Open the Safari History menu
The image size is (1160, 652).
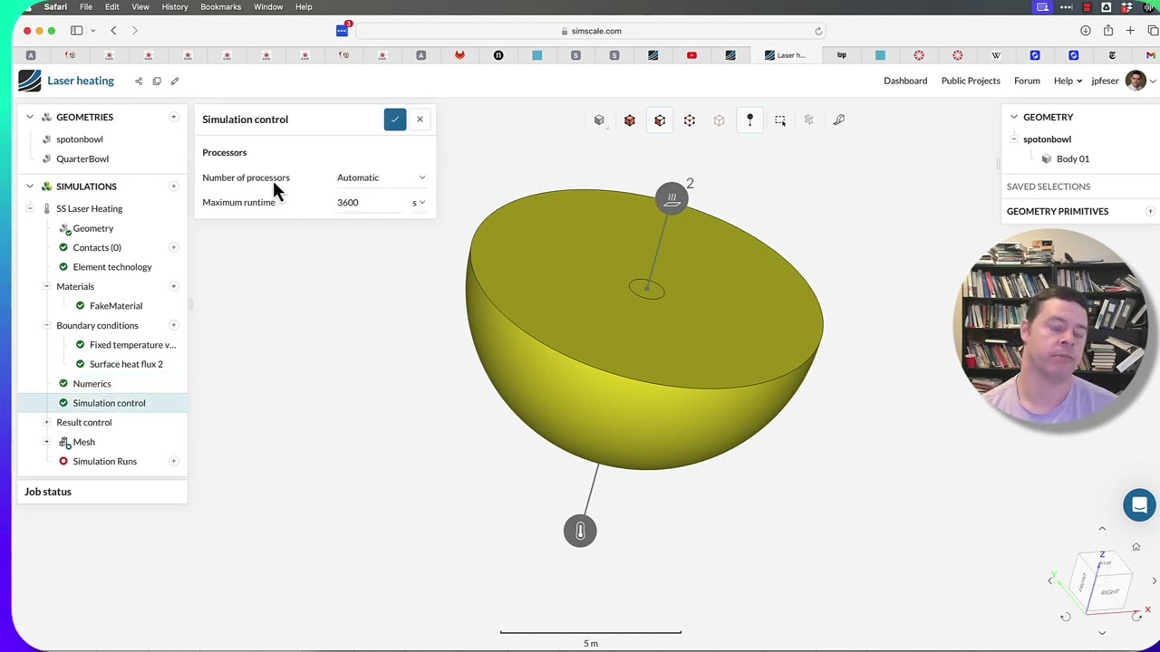pyautogui.click(x=175, y=7)
